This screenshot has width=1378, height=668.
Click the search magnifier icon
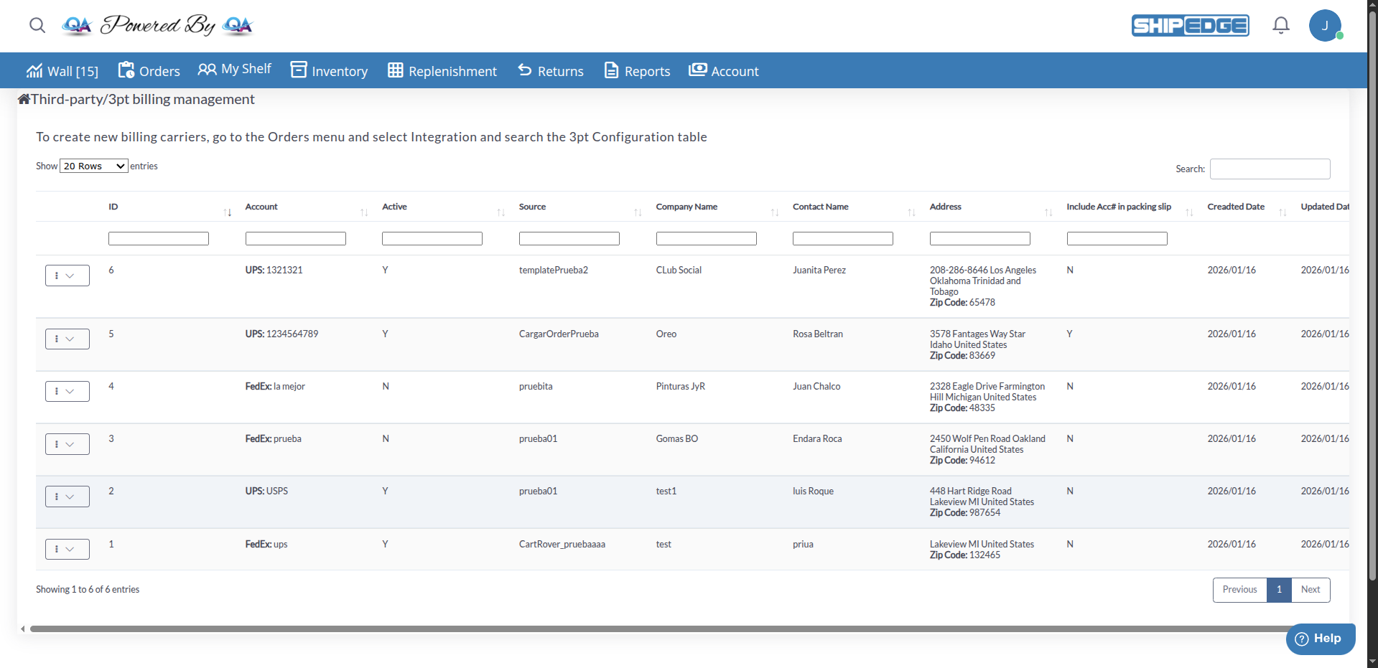pyautogui.click(x=37, y=25)
